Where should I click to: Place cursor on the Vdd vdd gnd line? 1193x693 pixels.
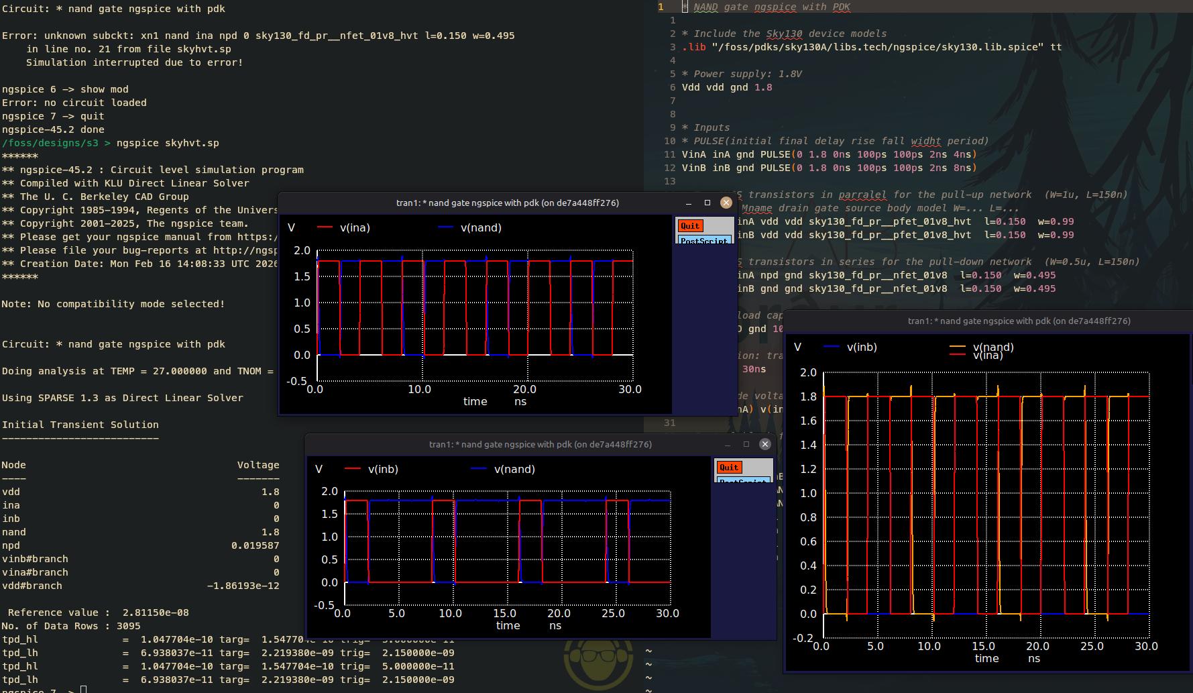coord(726,87)
